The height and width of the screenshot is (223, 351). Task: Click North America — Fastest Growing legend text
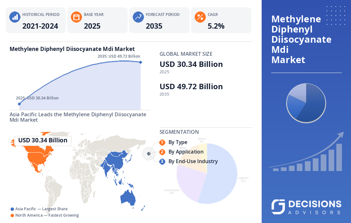point(47,215)
